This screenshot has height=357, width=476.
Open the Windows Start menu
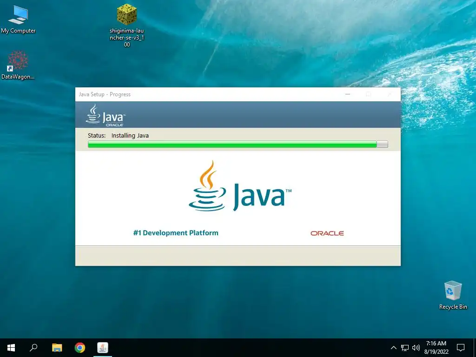pyautogui.click(x=11, y=348)
